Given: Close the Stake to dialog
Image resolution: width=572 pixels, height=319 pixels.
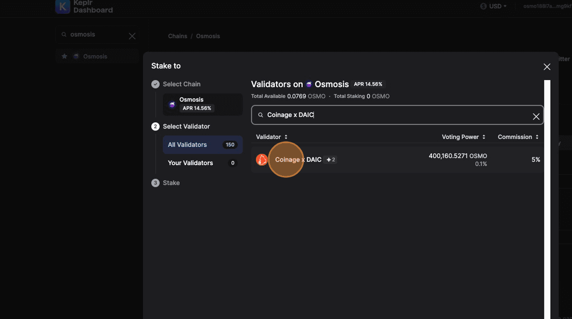Looking at the screenshot, I should point(546,67).
